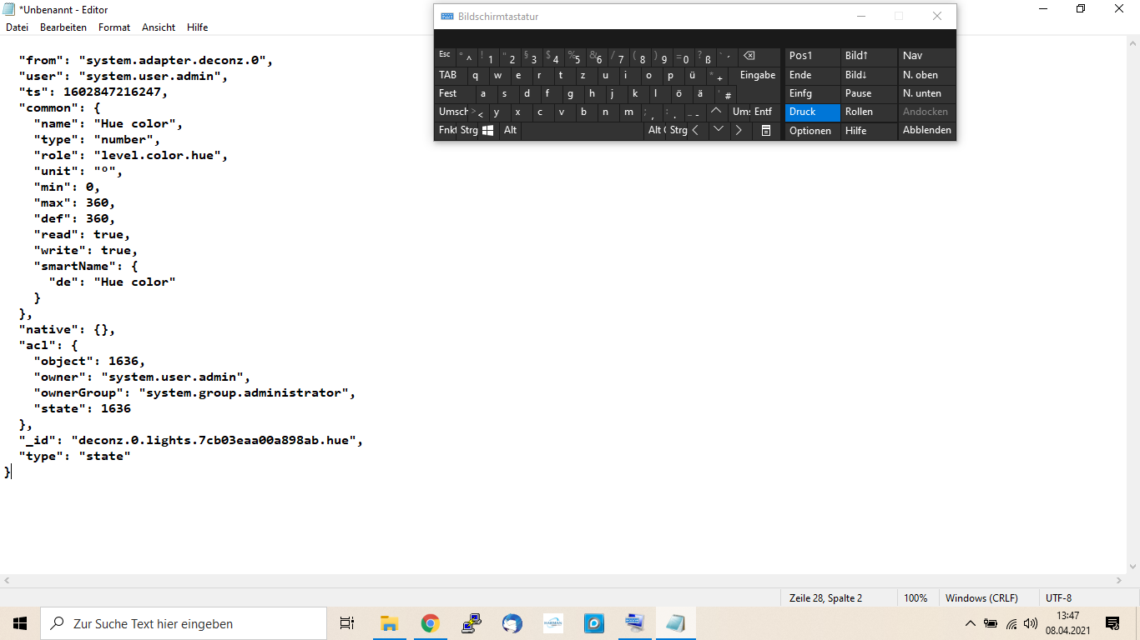Click the Pos1 home key
Viewport: 1140px width, 640px height.
(x=812, y=57)
